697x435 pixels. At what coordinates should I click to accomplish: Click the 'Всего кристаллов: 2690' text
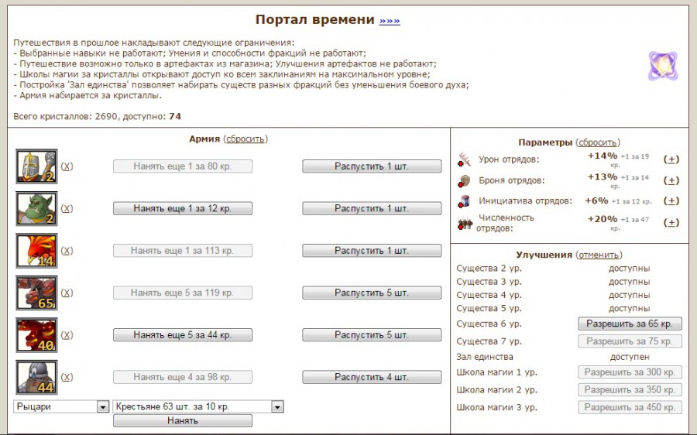coord(65,116)
